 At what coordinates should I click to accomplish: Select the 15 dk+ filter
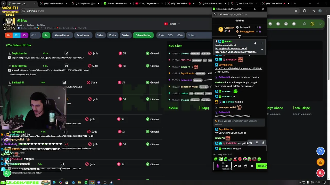point(113,35)
